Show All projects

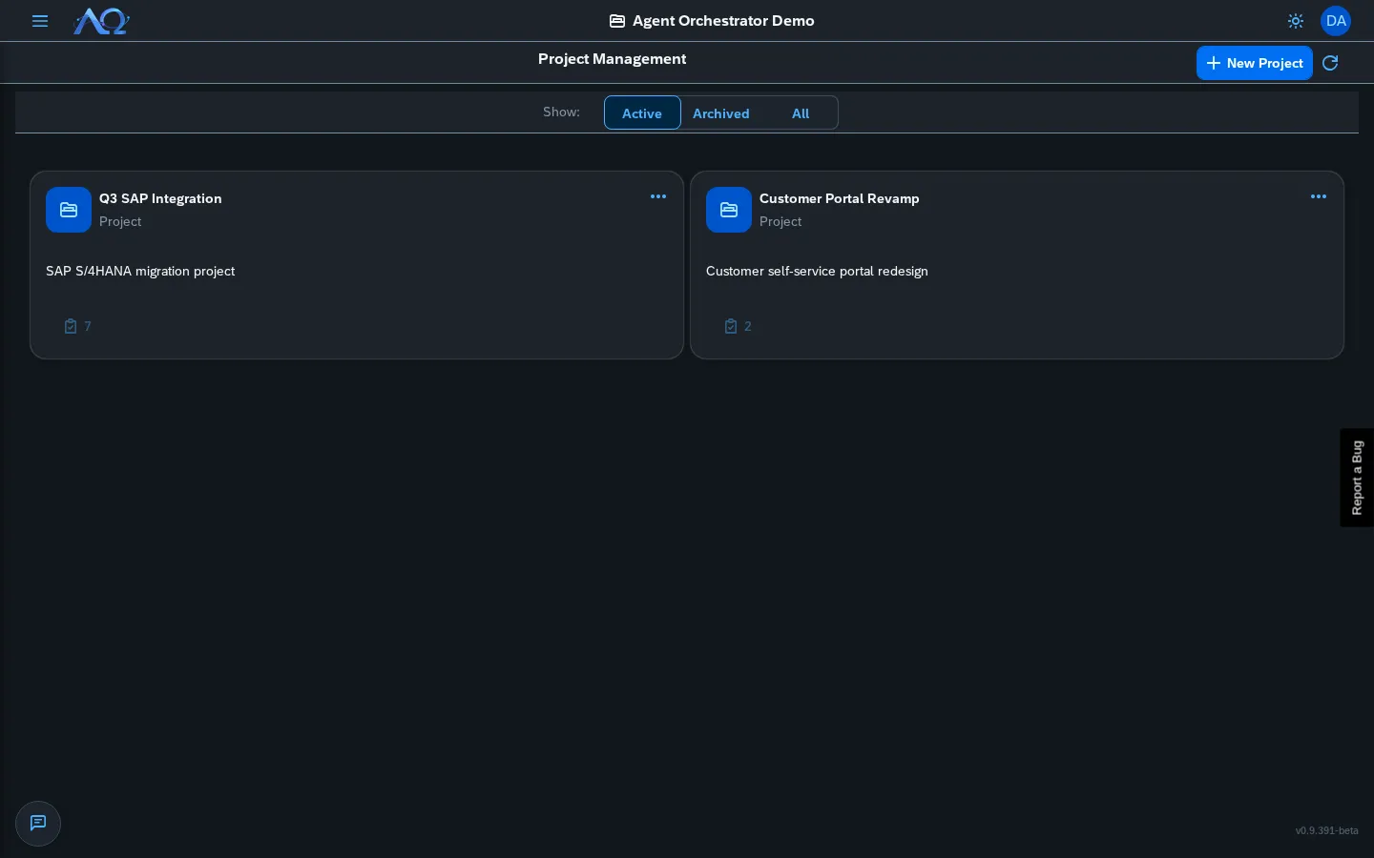click(x=801, y=112)
